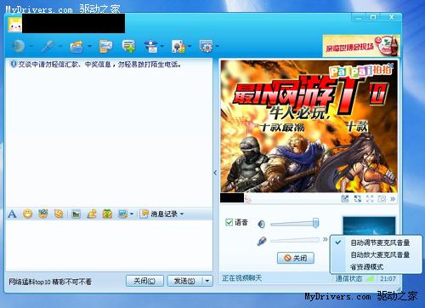
Task: Select 省资源模式 menu option
Action: (x=377, y=267)
